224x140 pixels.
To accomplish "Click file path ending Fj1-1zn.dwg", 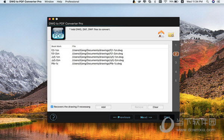I will pos(97,50).
